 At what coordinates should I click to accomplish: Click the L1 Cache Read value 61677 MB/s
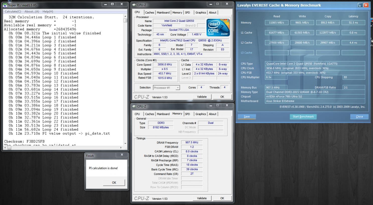pos(277,33)
